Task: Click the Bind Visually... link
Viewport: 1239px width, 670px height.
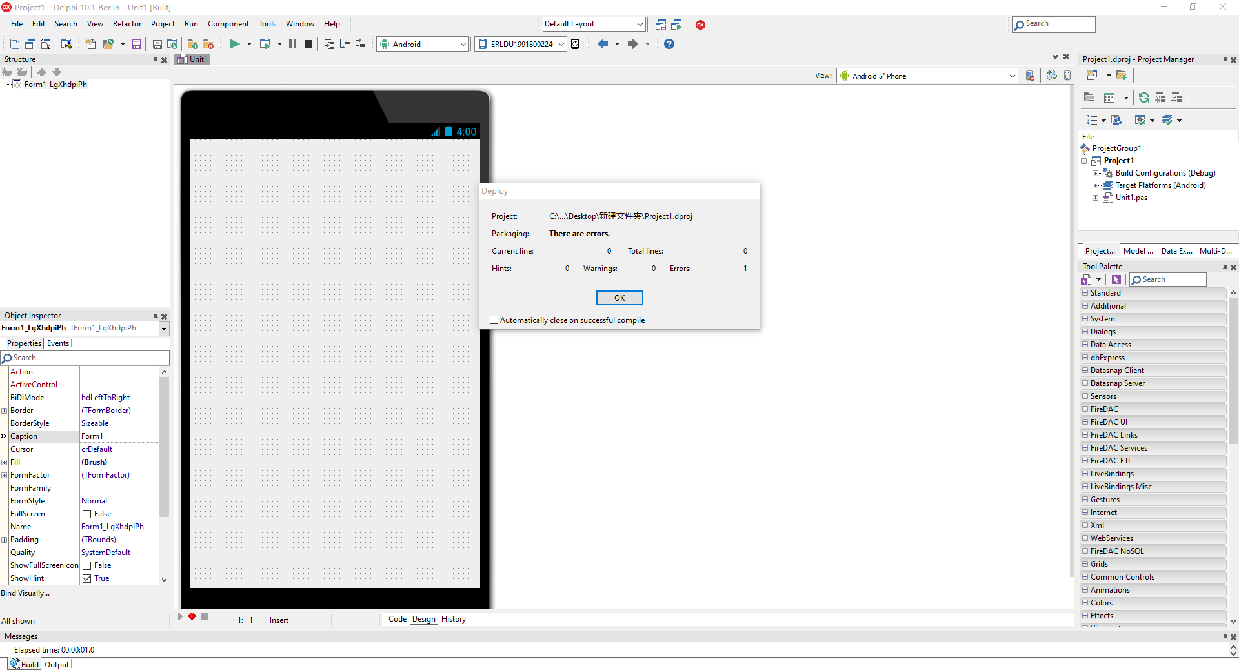Action: pos(25,593)
